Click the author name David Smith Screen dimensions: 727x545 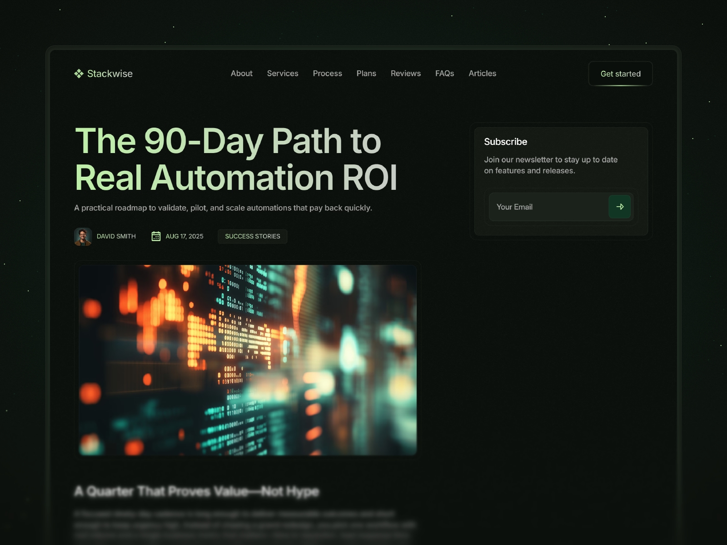(116, 236)
